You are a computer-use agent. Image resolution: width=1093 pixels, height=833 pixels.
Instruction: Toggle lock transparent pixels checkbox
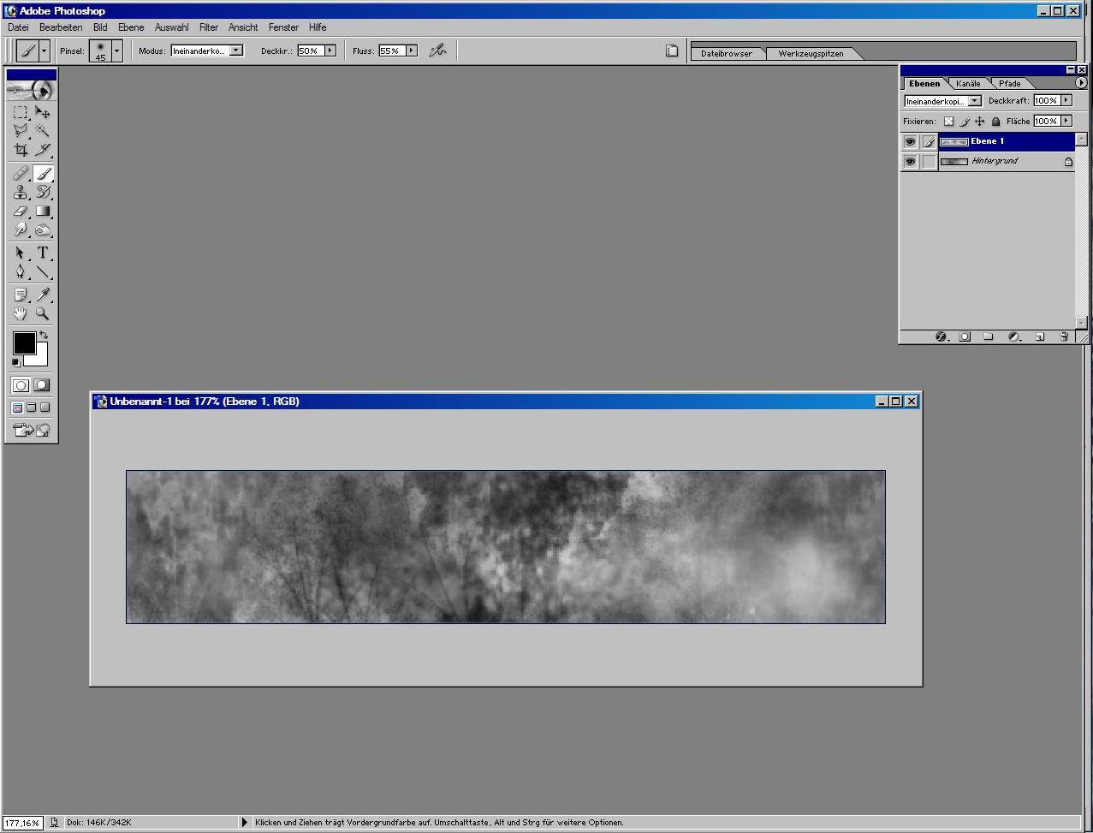[x=948, y=122]
